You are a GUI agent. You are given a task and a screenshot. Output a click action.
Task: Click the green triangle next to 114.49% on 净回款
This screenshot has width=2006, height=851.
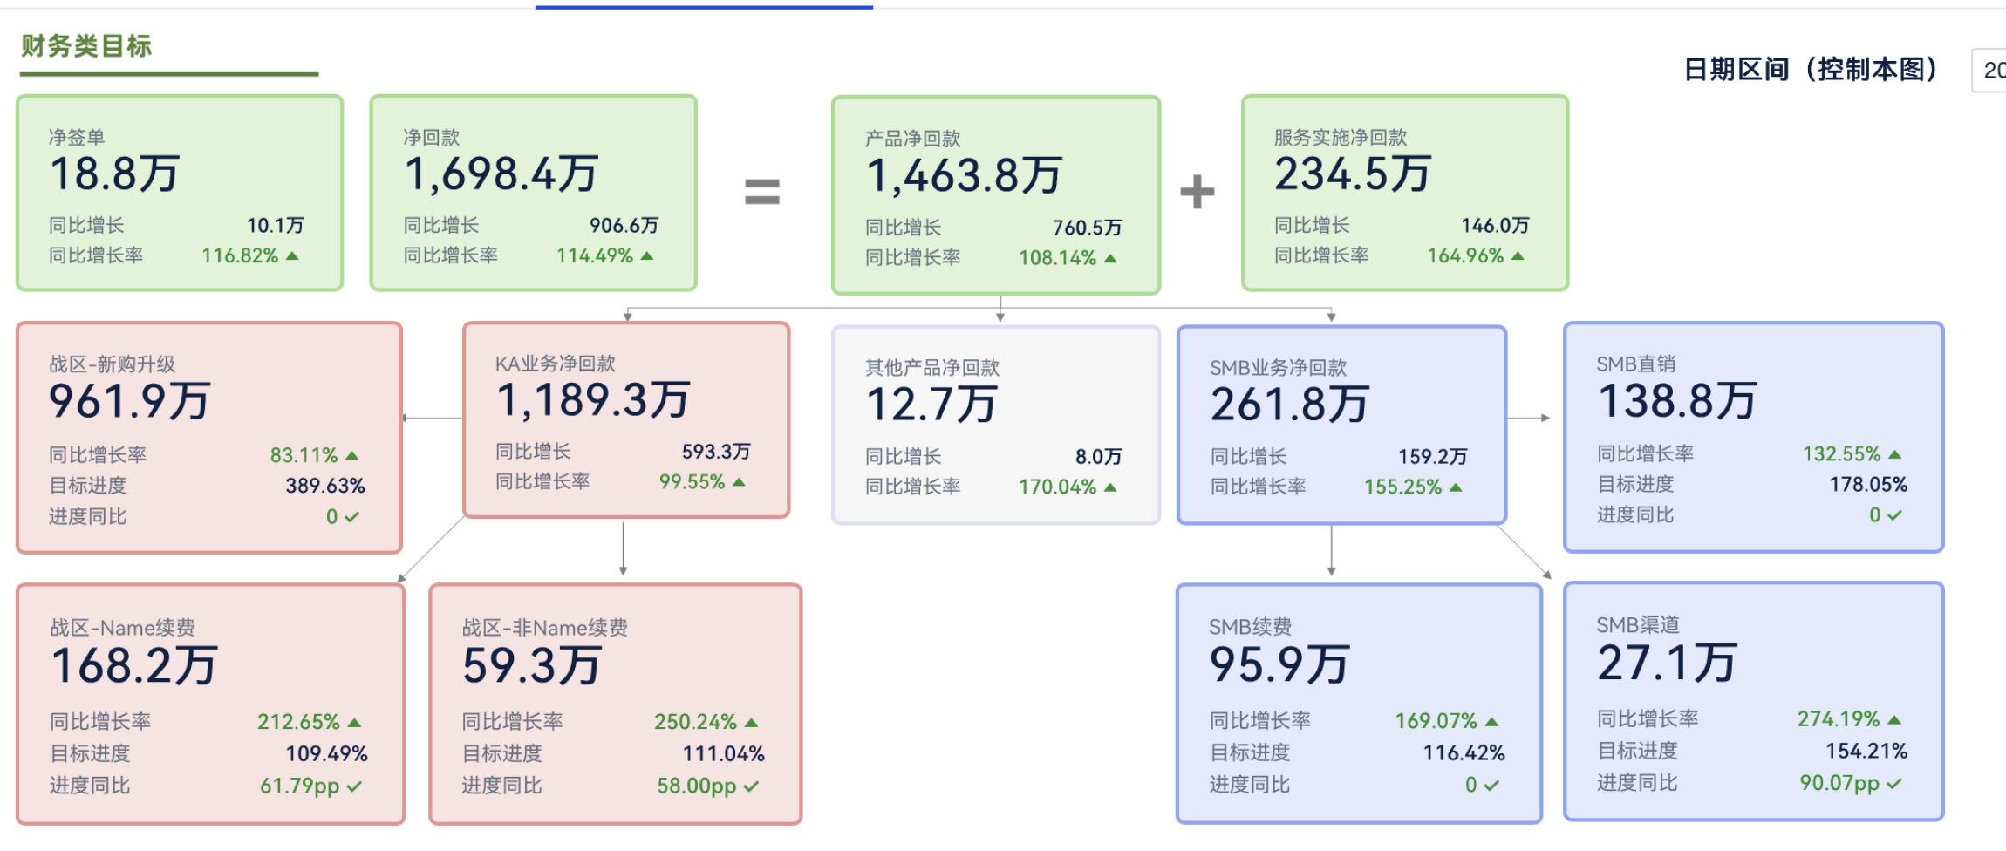coord(647,256)
